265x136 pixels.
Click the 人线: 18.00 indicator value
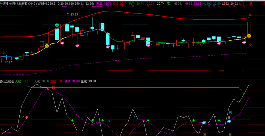click(41, 81)
